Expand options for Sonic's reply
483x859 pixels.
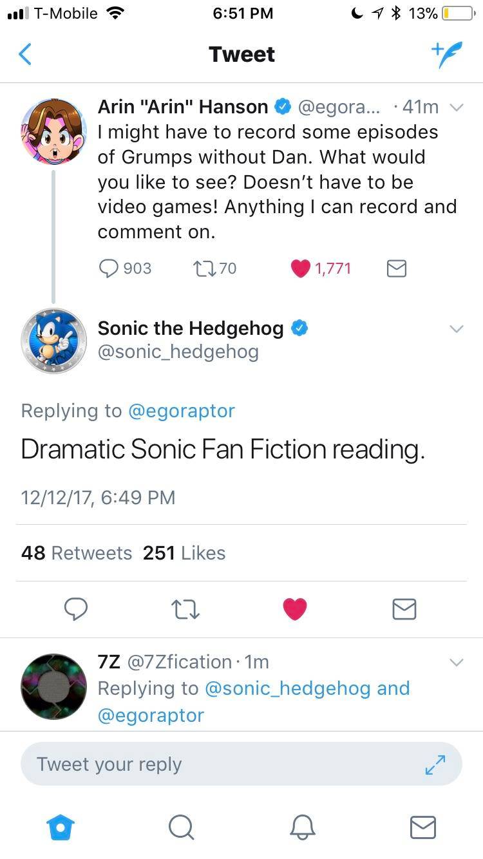point(457,328)
